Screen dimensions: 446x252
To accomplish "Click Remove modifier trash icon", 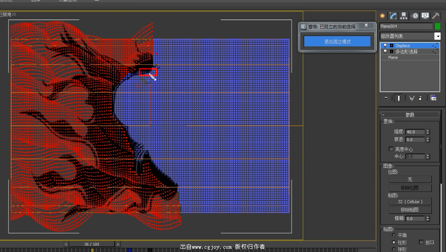I will tap(420, 98).
